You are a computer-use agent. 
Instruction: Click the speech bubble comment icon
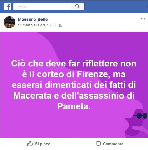98,144
